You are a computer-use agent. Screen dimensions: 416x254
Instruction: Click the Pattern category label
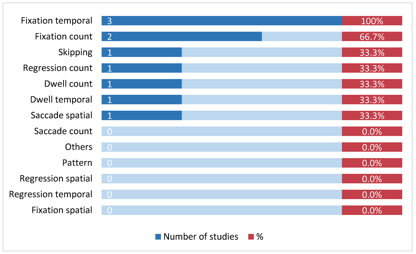[x=77, y=163]
